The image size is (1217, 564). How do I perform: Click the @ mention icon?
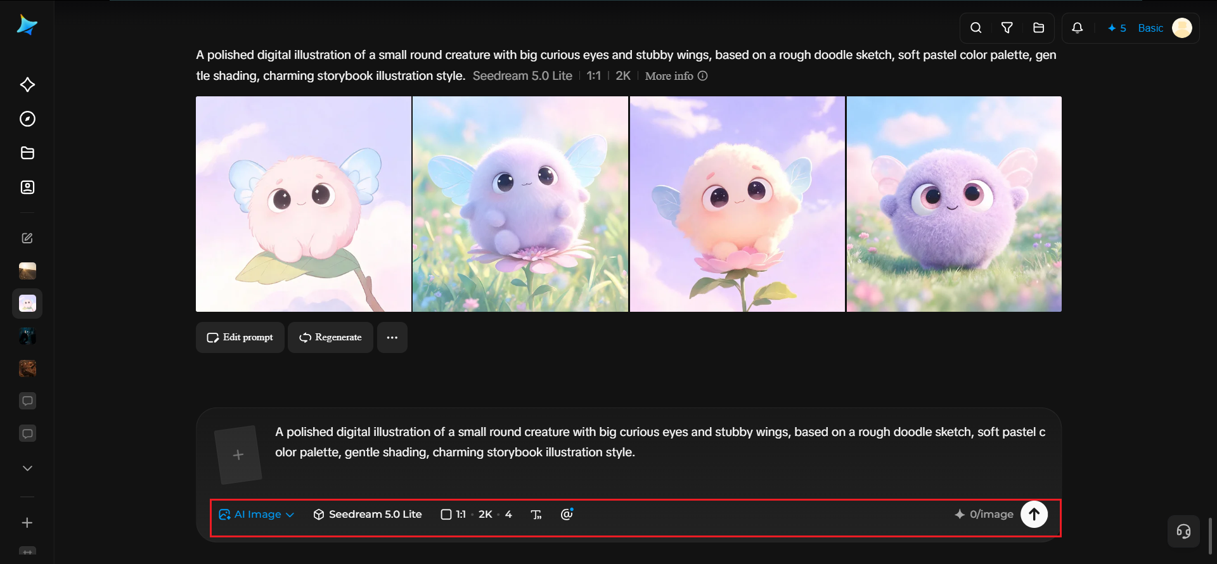[x=567, y=515]
